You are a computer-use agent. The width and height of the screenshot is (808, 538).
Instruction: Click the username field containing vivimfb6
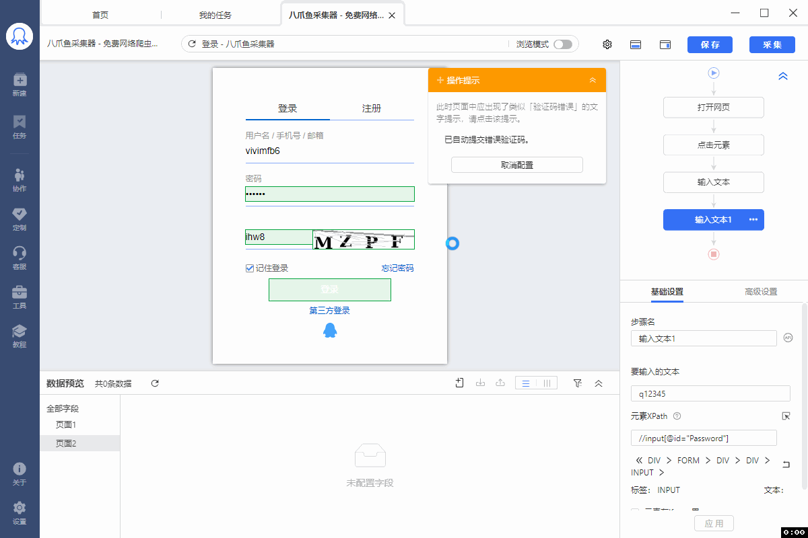pyautogui.click(x=330, y=151)
